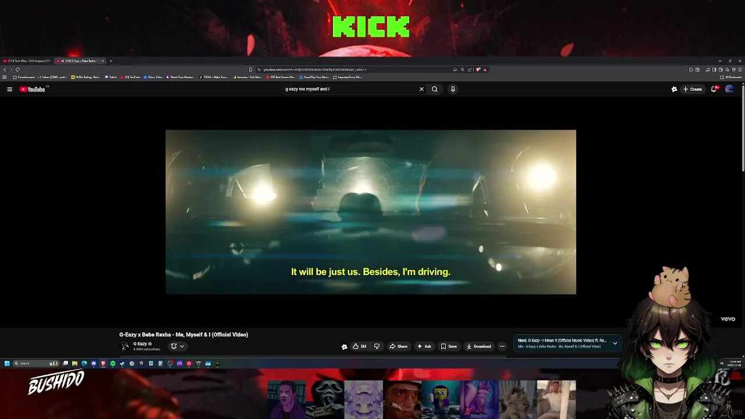Open the Create menu button
Viewport: 745px width, 419px height.
tap(693, 89)
